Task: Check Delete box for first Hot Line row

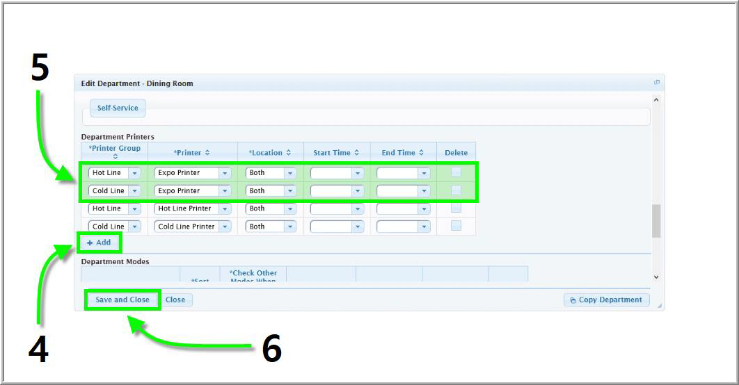Action: 456,172
